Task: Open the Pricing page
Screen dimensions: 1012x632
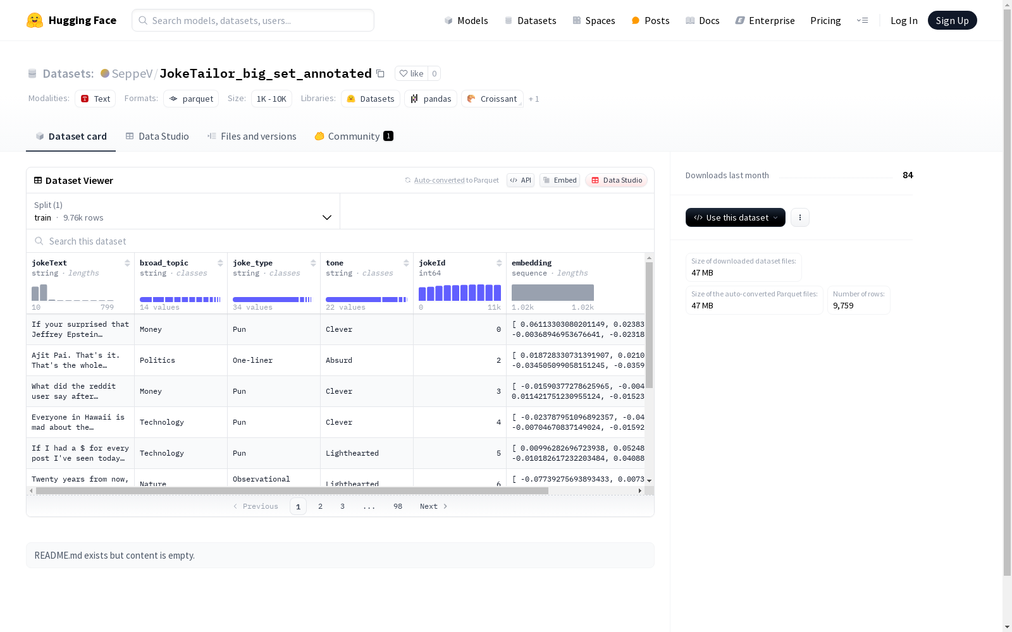Action: (x=825, y=20)
